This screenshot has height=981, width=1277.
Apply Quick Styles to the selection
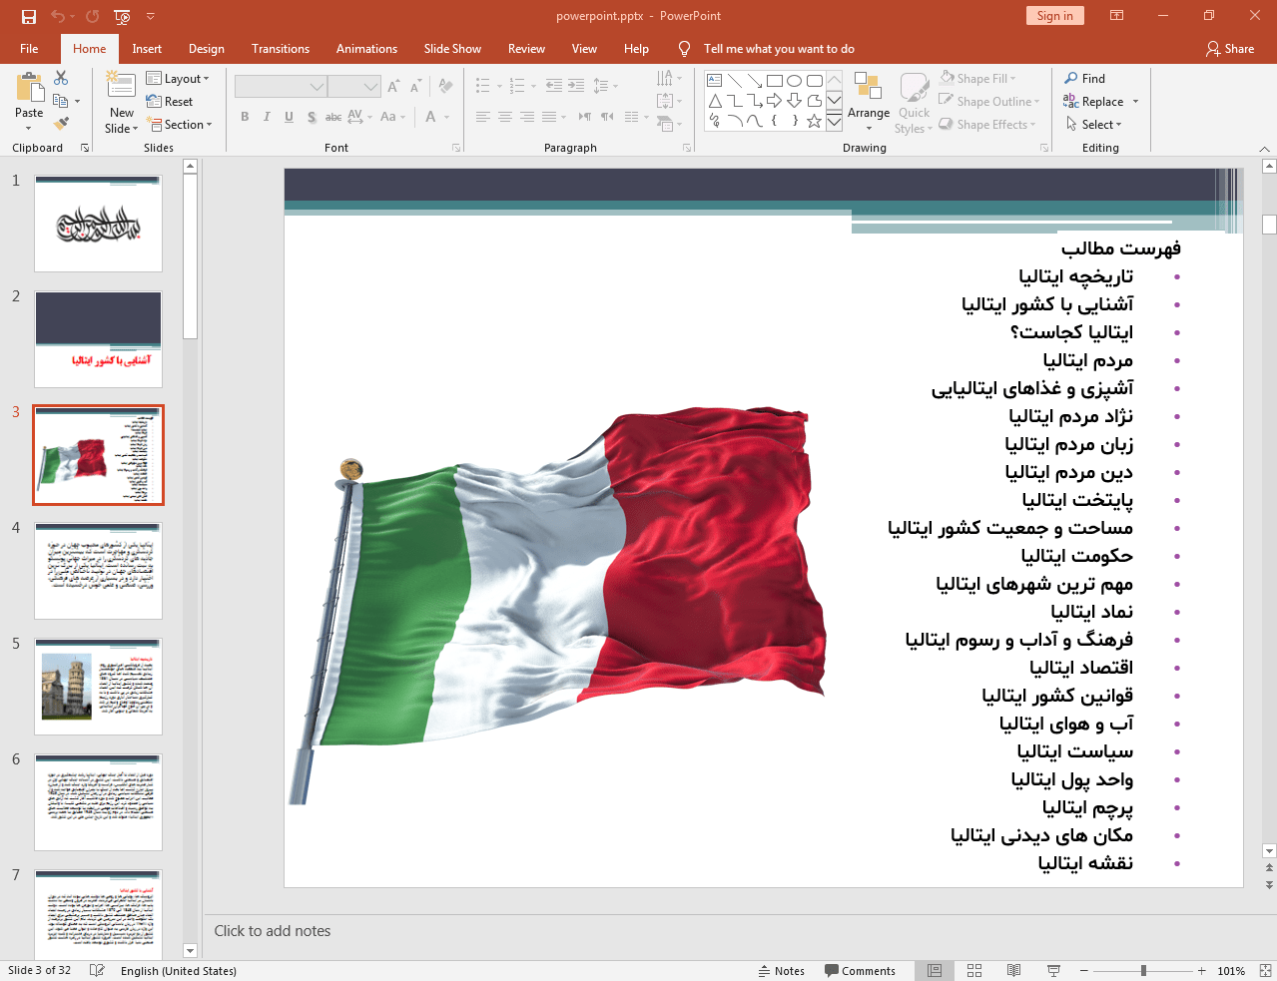pyautogui.click(x=913, y=100)
